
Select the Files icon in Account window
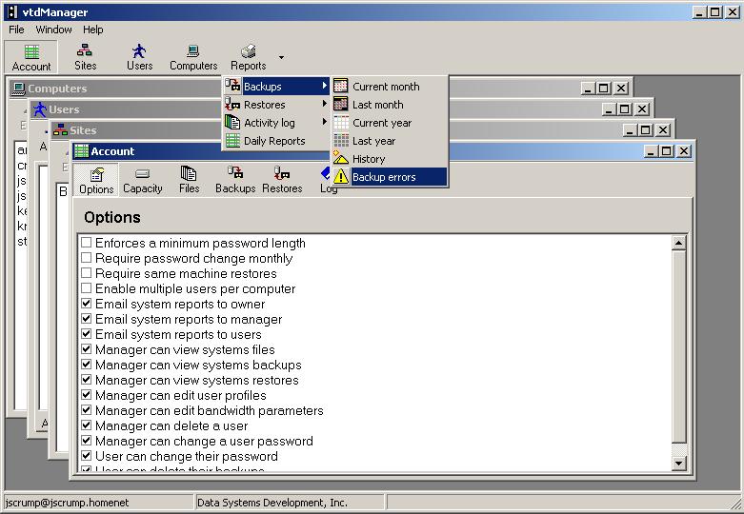click(x=189, y=180)
